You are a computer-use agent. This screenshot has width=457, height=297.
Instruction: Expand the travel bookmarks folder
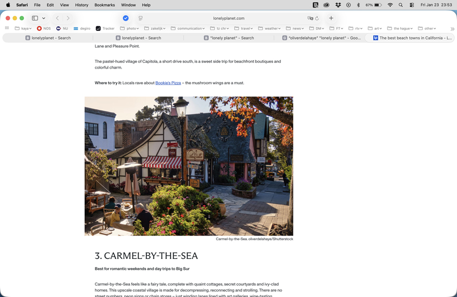pos(243,28)
